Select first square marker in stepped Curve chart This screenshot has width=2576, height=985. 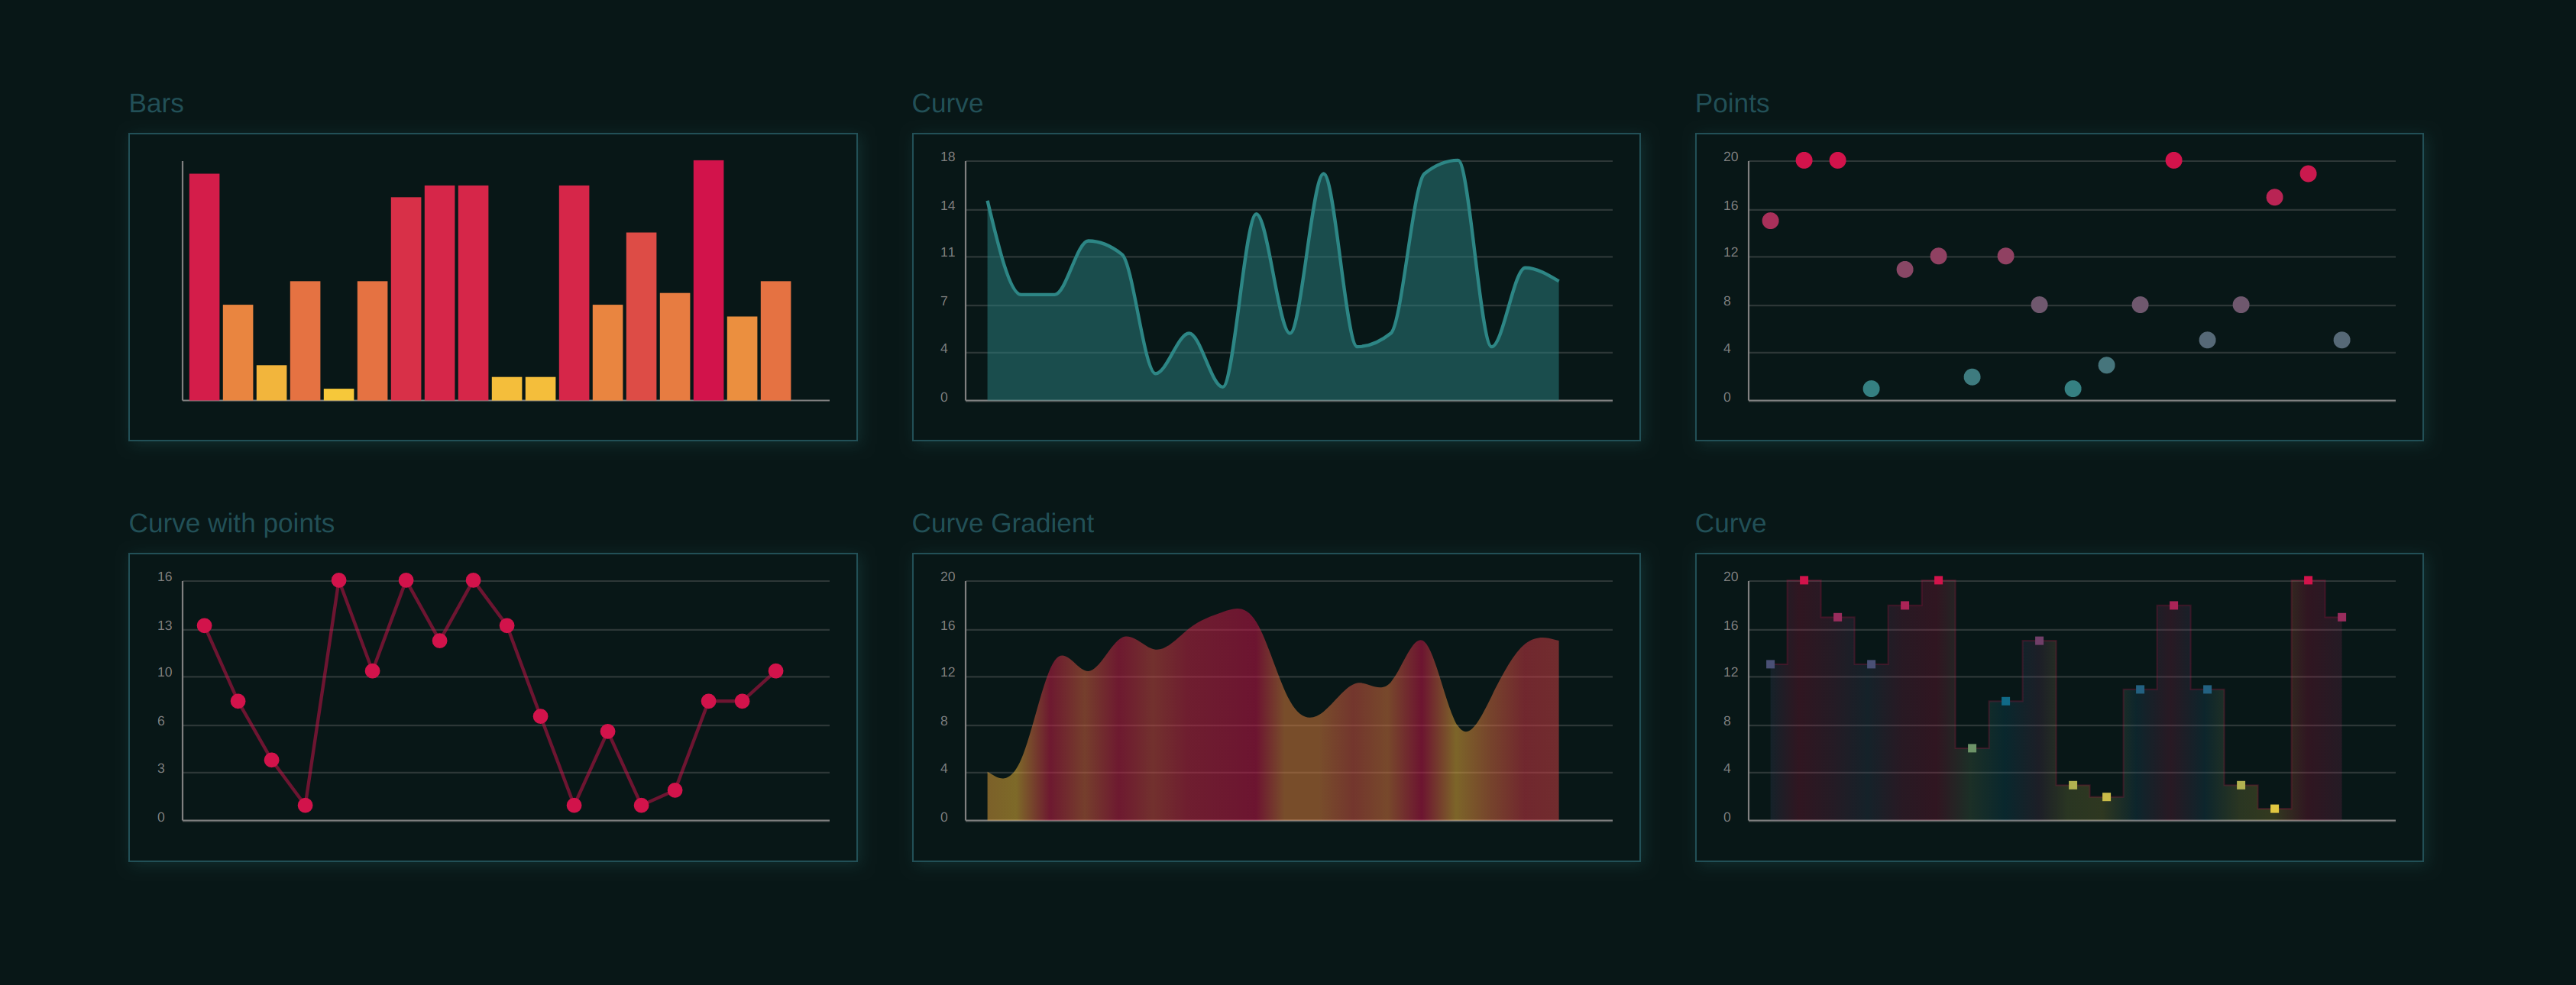[x=1770, y=664]
